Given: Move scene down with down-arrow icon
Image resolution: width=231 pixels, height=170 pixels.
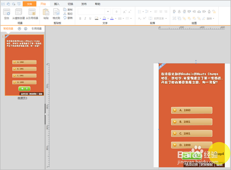Looking at the screenshot, I should pos(26,29).
